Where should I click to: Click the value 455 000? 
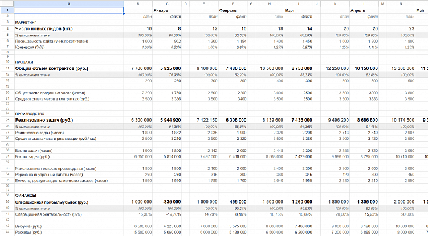tap(238, 202)
